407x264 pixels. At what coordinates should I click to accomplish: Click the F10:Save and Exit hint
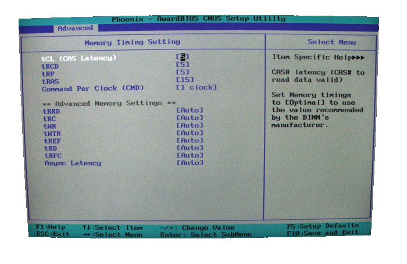point(322,233)
